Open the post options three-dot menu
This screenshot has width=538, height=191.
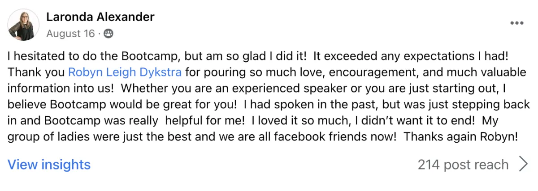click(517, 23)
